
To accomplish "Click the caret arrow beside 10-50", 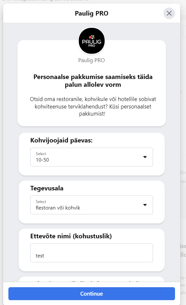I will tap(145, 157).
